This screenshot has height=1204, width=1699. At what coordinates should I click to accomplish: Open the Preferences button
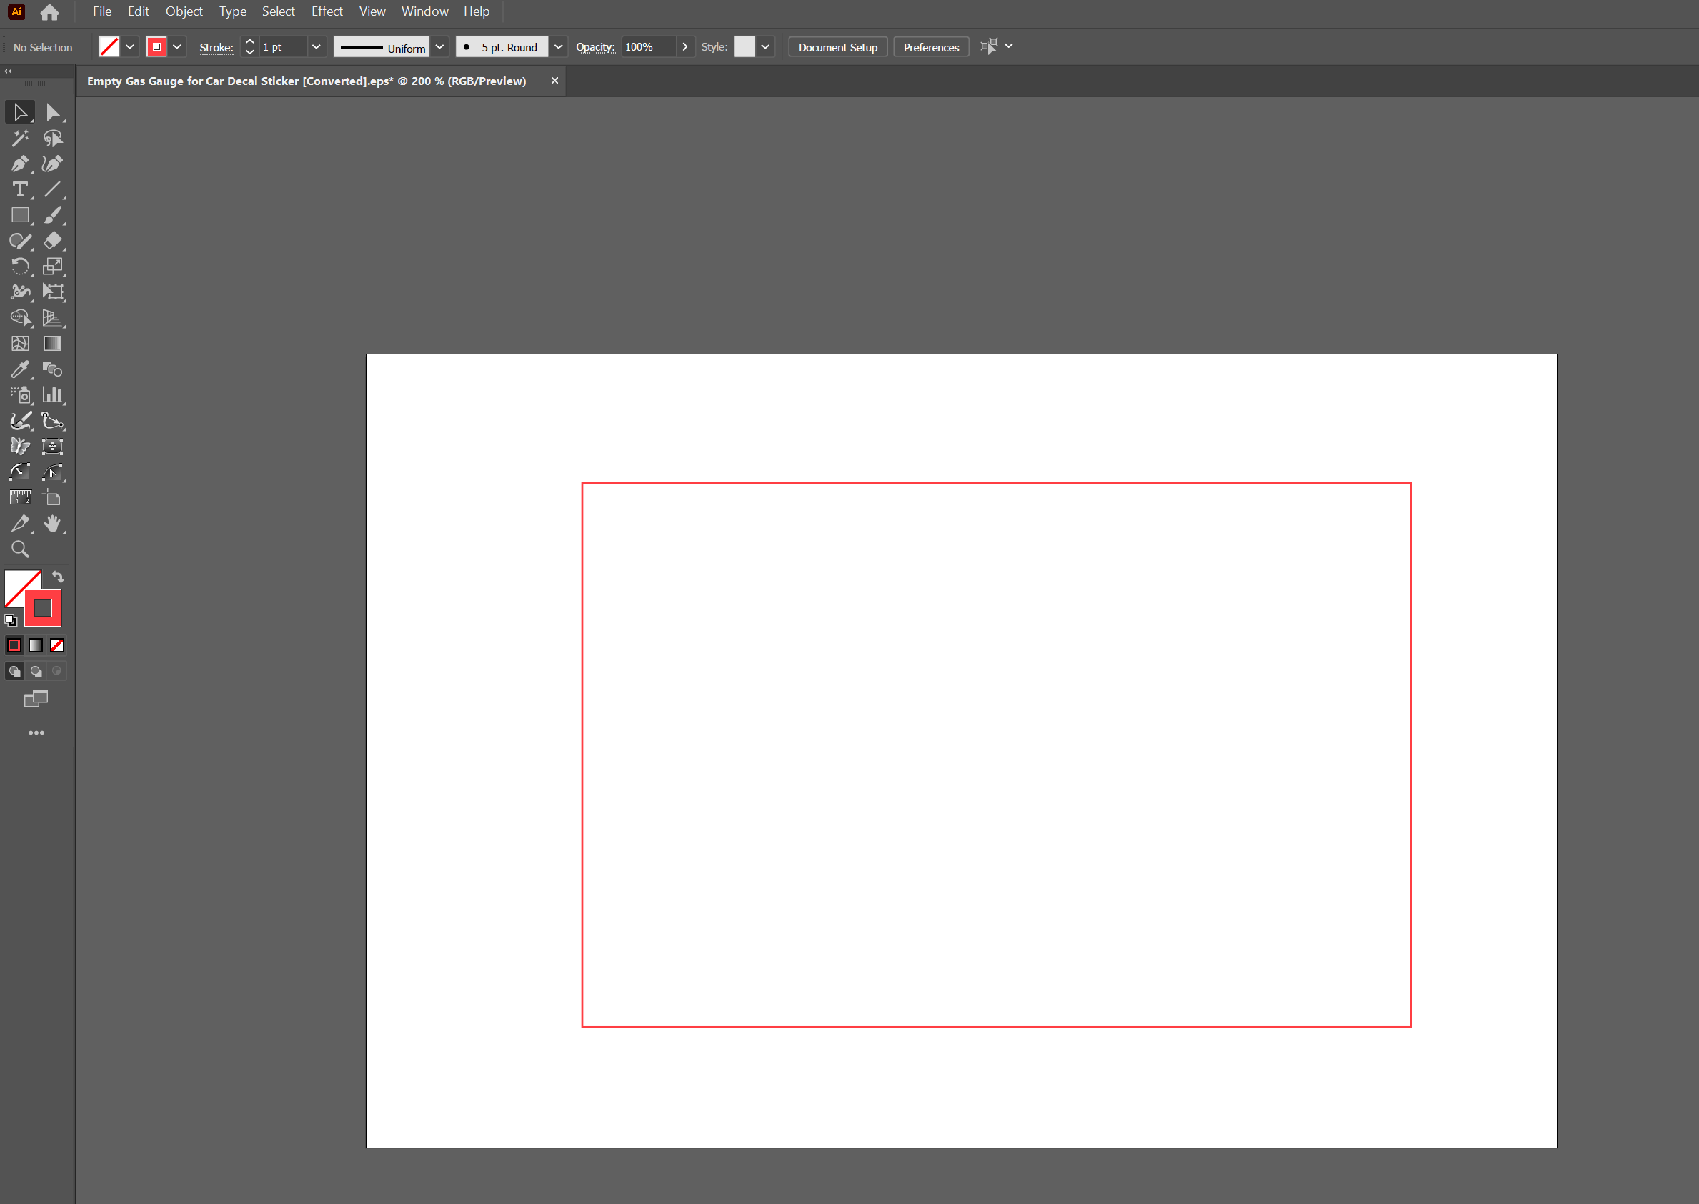coord(931,46)
